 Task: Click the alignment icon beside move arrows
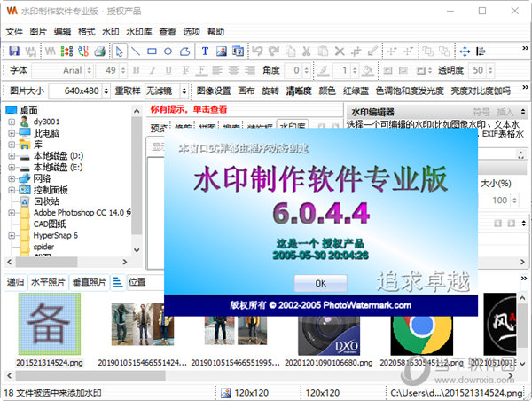coord(481,51)
